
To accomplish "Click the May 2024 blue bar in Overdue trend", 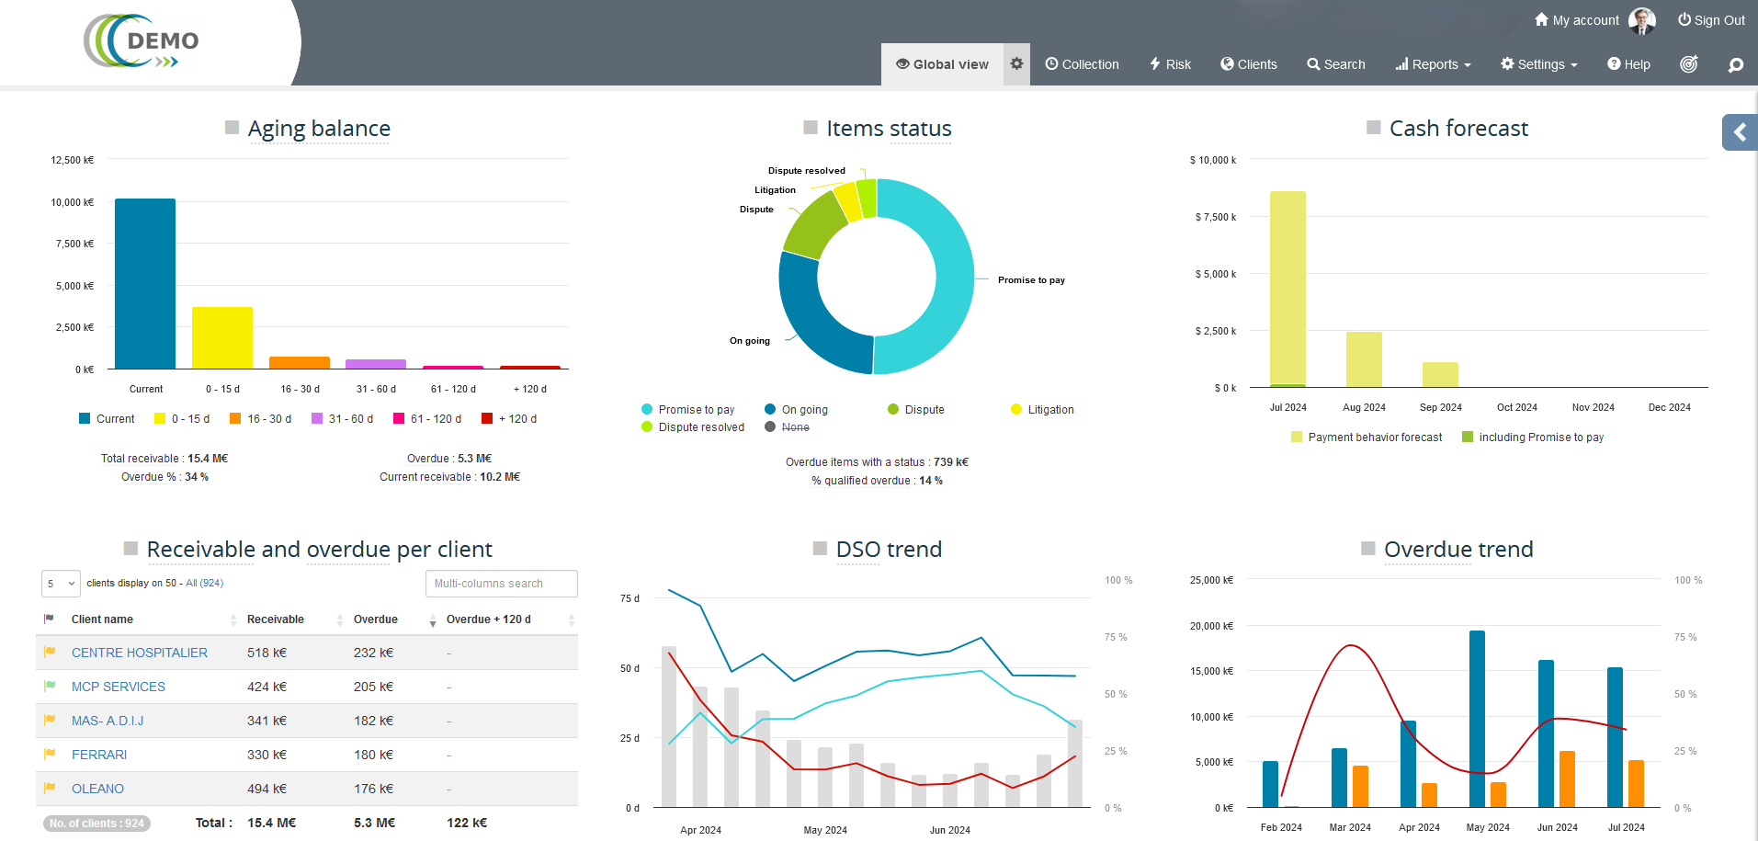I will tap(1477, 719).
